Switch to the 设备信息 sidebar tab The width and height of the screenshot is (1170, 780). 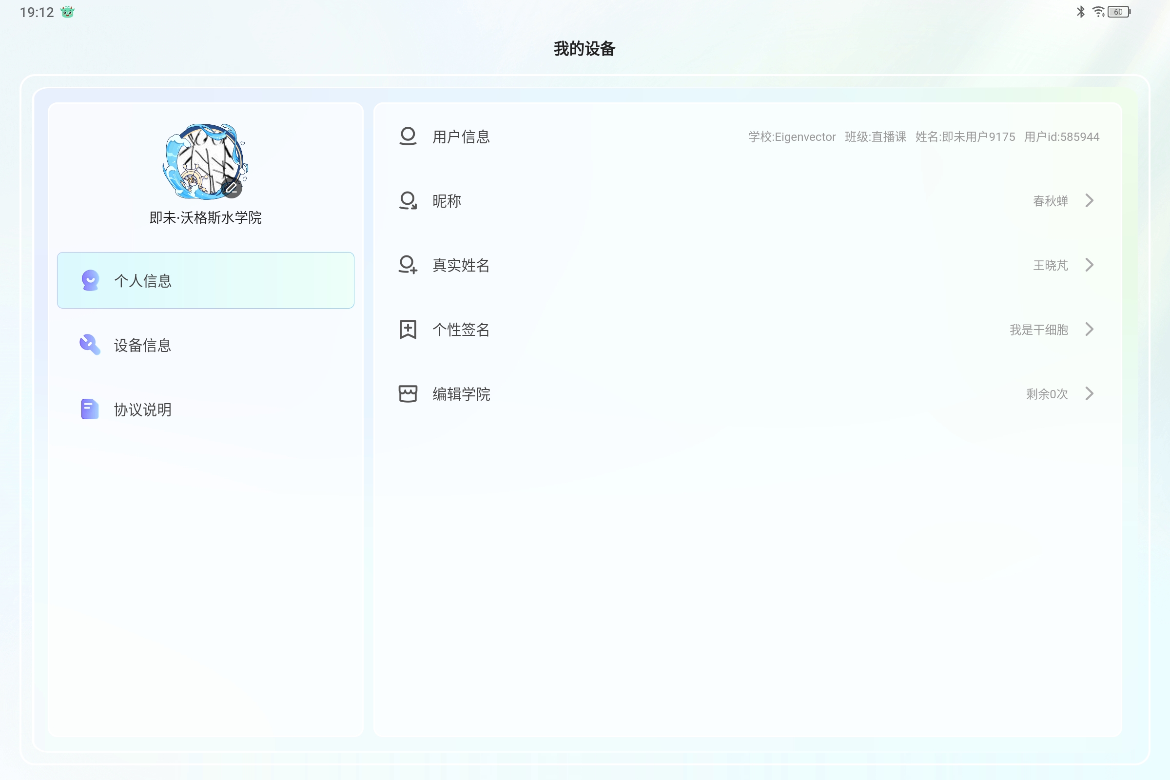[205, 345]
